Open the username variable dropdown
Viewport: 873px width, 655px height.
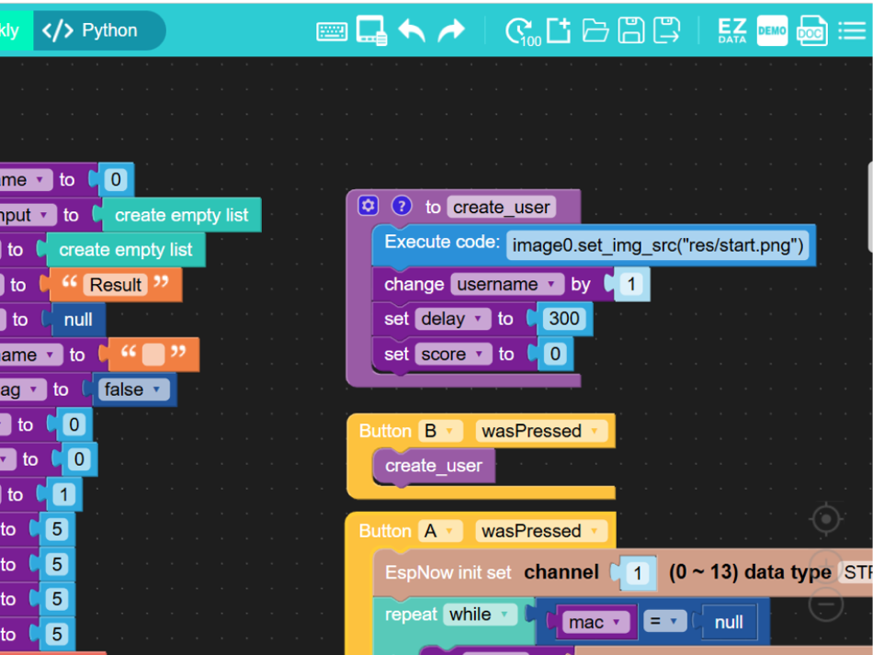point(507,285)
